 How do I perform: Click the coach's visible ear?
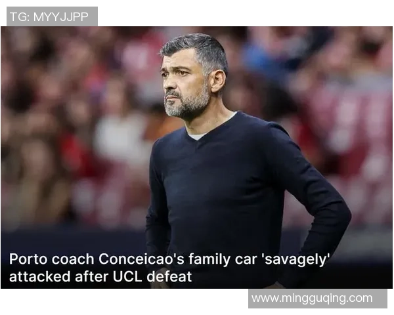click(x=217, y=81)
